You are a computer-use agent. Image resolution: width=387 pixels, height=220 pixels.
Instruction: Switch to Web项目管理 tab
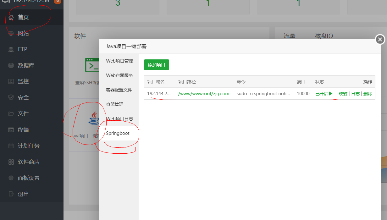point(119,61)
